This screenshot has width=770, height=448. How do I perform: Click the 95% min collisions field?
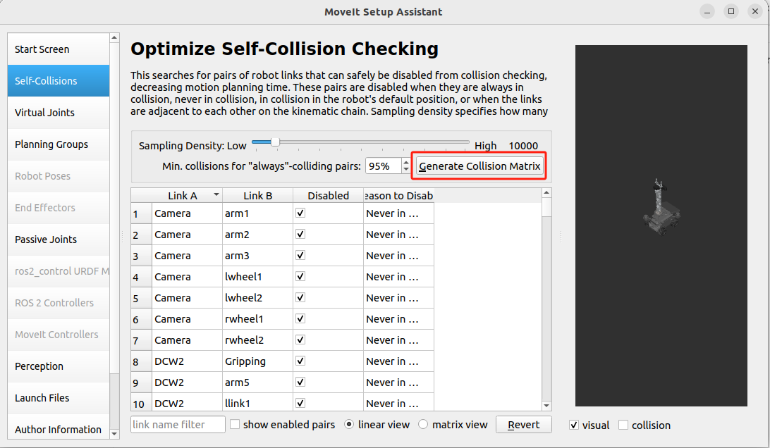384,166
